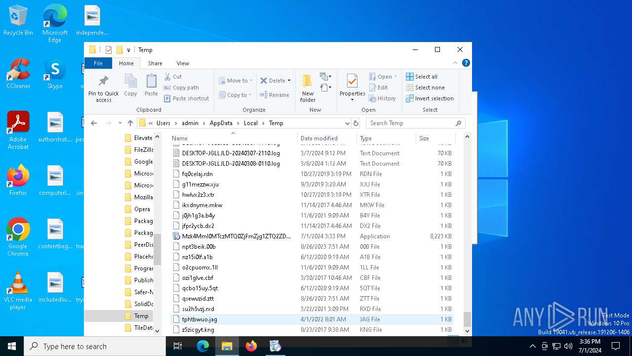The image size is (632, 356).
Task: Click Rename in Organize group
Action: (x=275, y=95)
